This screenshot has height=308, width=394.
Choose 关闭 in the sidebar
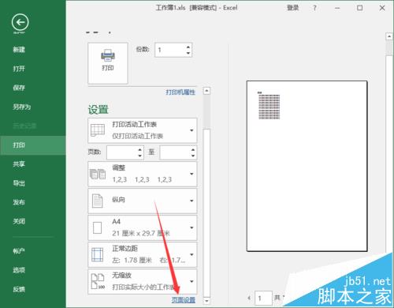[x=19, y=221]
